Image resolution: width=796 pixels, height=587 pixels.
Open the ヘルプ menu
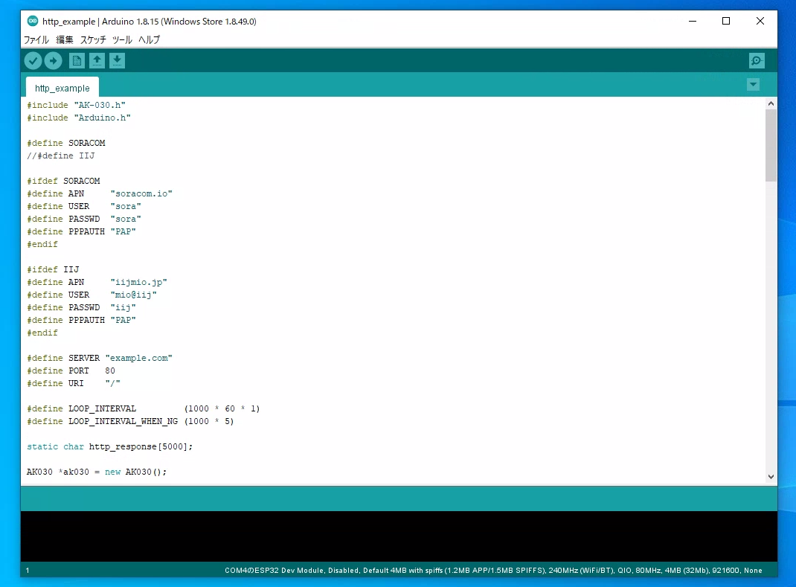pos(150,39)
